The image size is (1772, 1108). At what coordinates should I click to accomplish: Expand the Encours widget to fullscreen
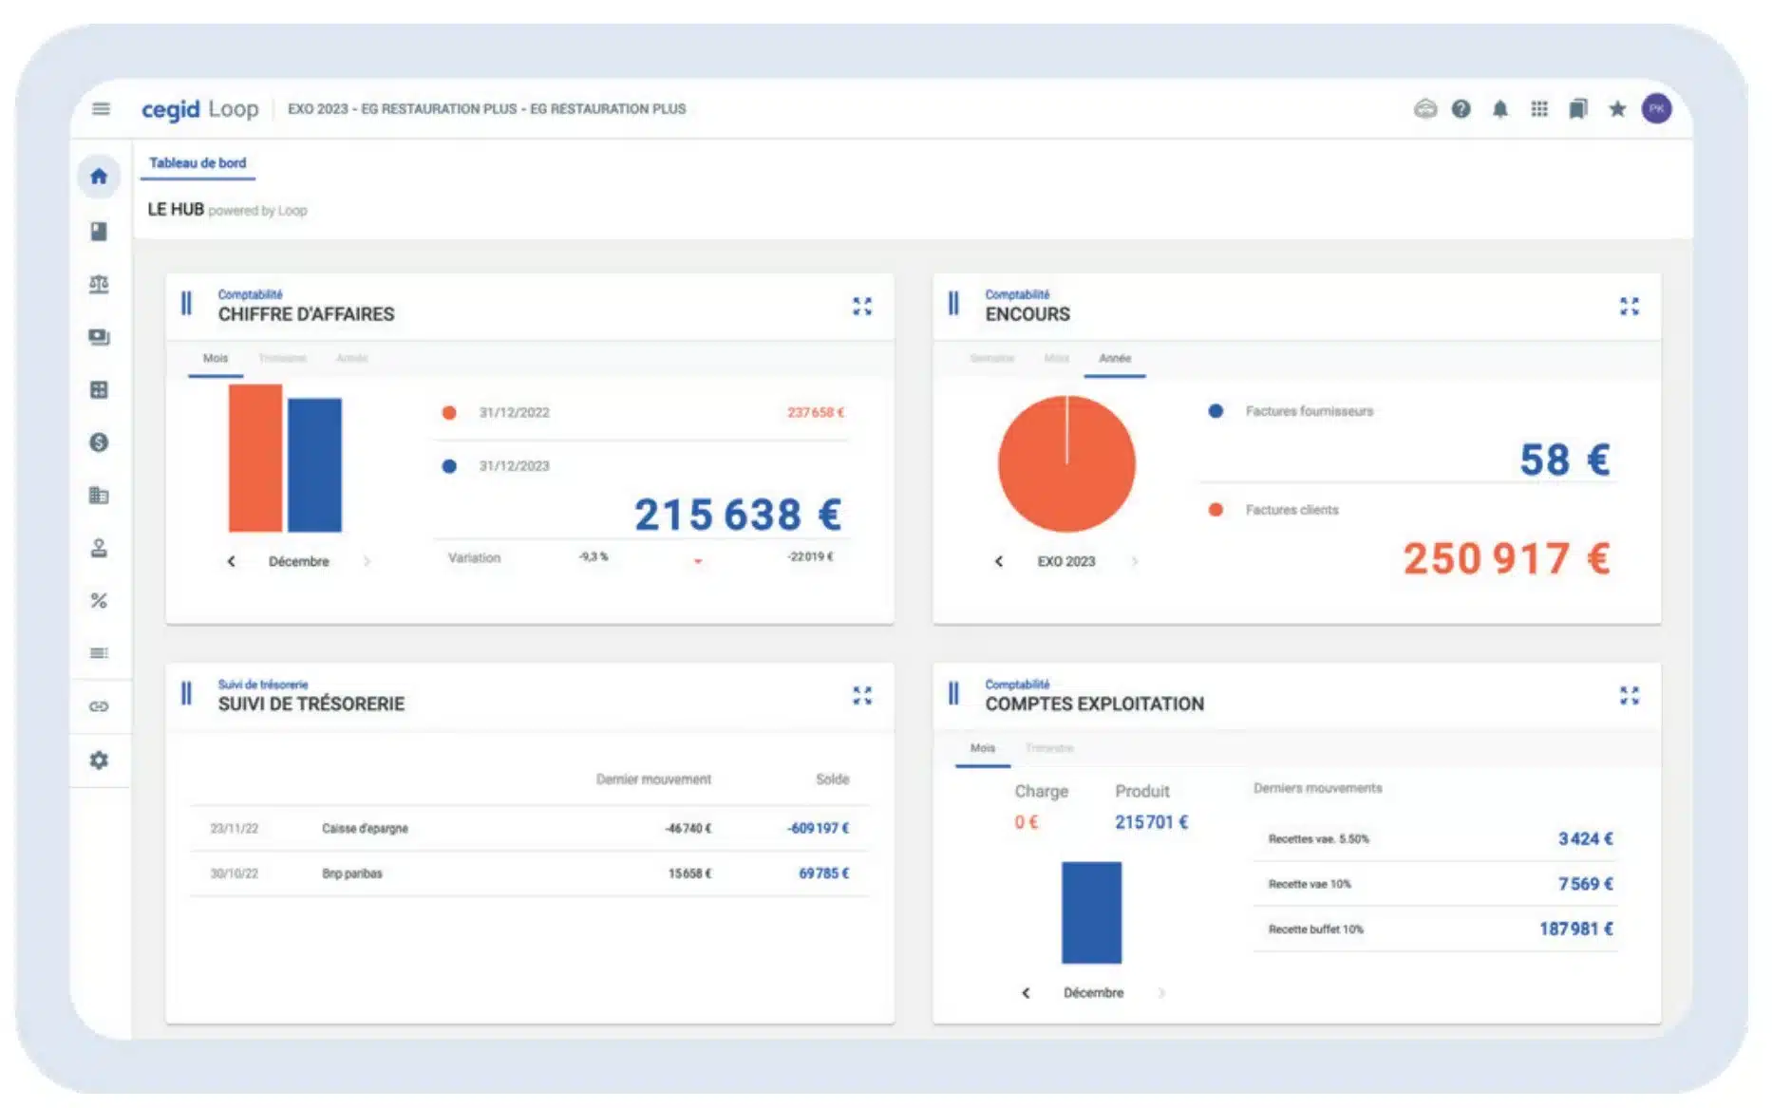coord(1629,307)
